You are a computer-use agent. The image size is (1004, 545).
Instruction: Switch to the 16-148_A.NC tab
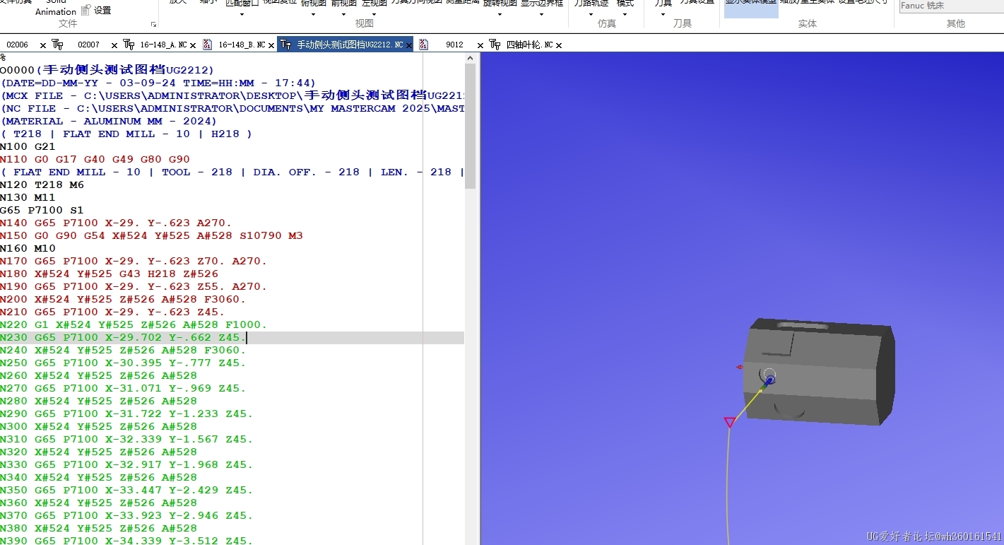[163, 45]
